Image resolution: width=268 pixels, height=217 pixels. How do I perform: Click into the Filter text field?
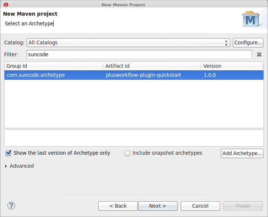pyautogui.click(x=139, y=54)
